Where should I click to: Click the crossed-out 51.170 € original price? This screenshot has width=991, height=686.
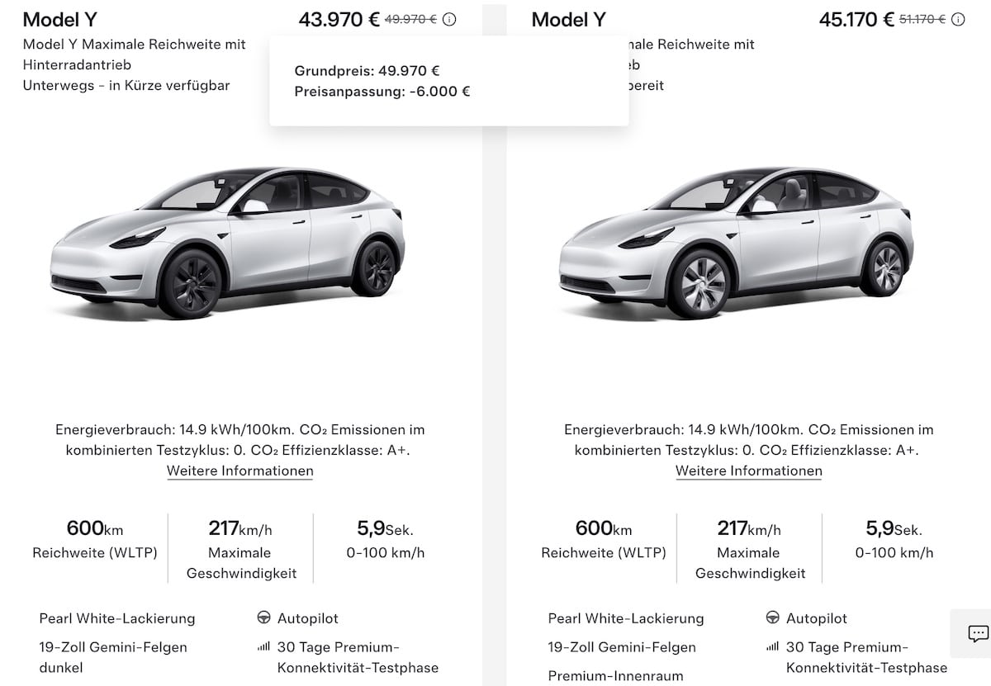click(919, 20)
